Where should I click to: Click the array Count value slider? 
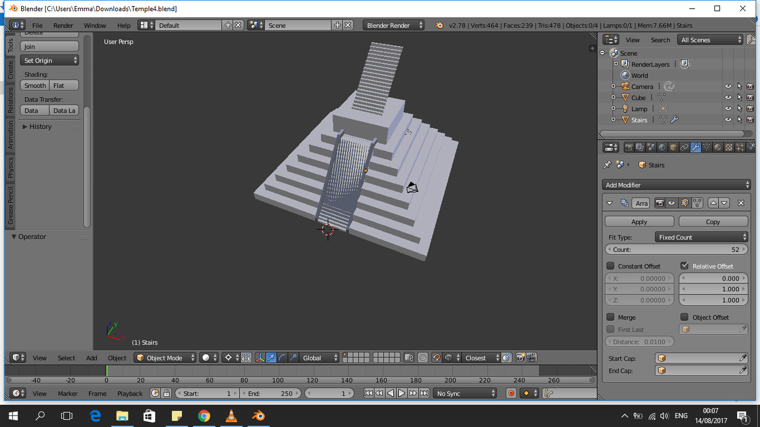pyautogui.click(x=676, y=250)
